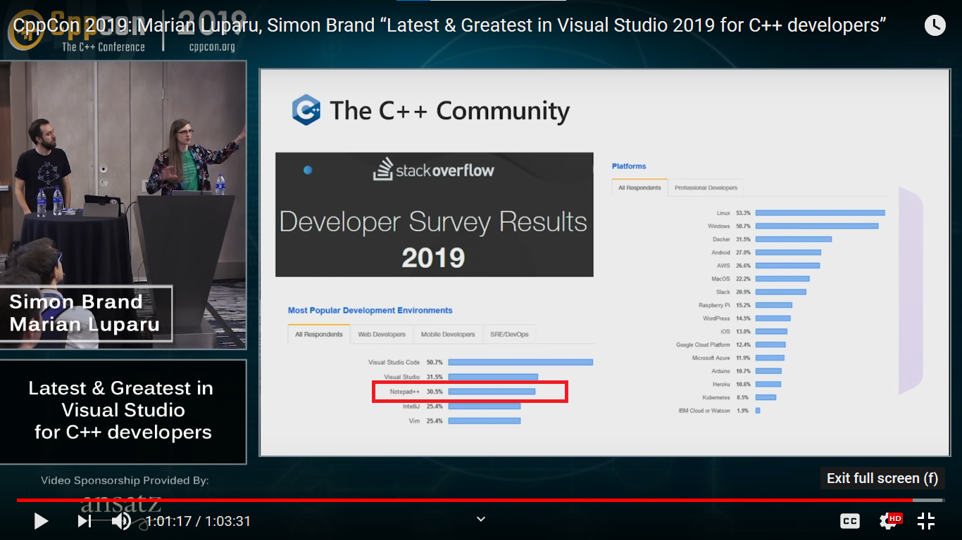962x540 pixels.
Task: Click 'Google Cloud Platform' label
Action: point(704,345)
